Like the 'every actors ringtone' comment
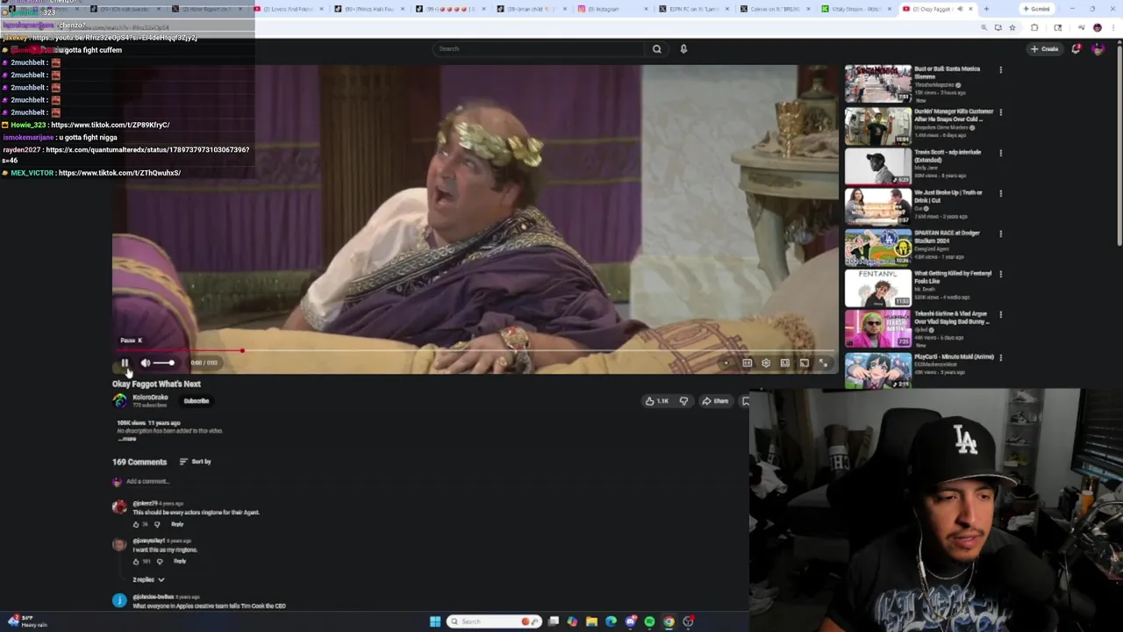The image size is (1123, 632). tap(136, 524)
